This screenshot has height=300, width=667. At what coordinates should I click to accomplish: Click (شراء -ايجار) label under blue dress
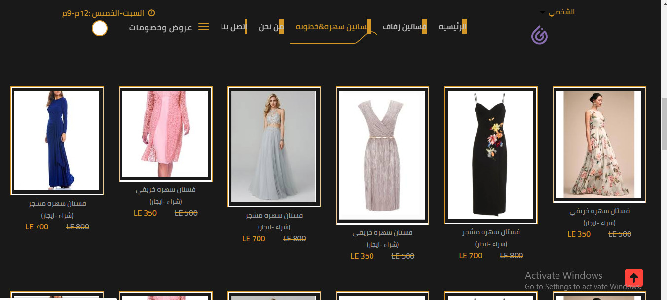pos(57,215)
